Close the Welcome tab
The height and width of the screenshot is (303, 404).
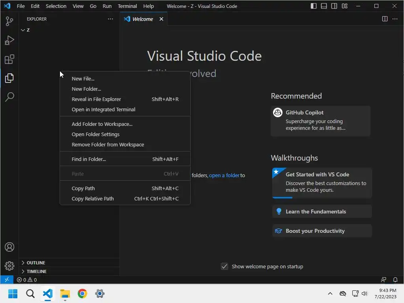(161, 19)
